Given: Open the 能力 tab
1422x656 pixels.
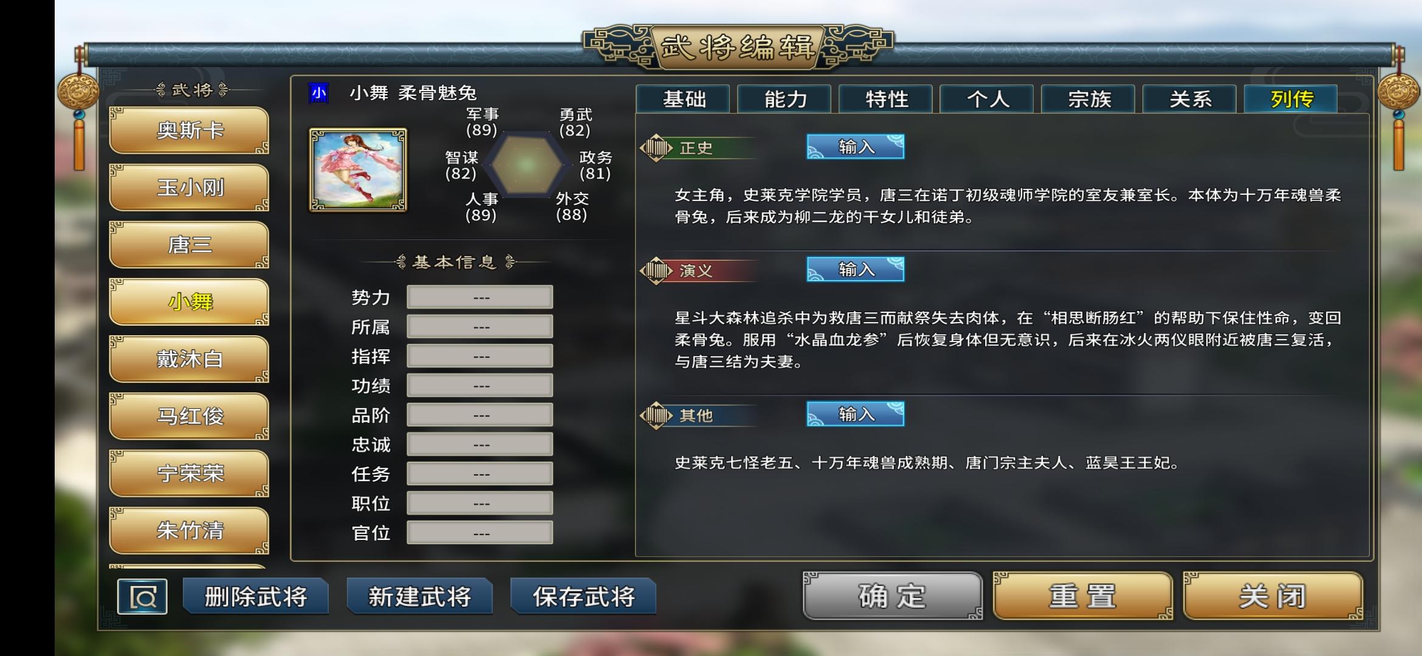Looking at the screenshot, I should (x=785, y=99).
